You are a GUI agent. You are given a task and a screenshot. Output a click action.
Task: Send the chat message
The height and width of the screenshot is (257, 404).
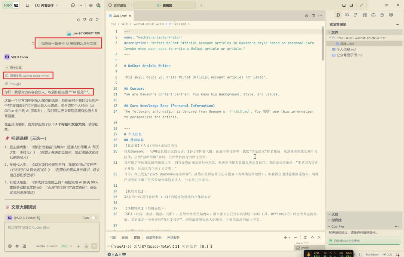click(94, 246)
